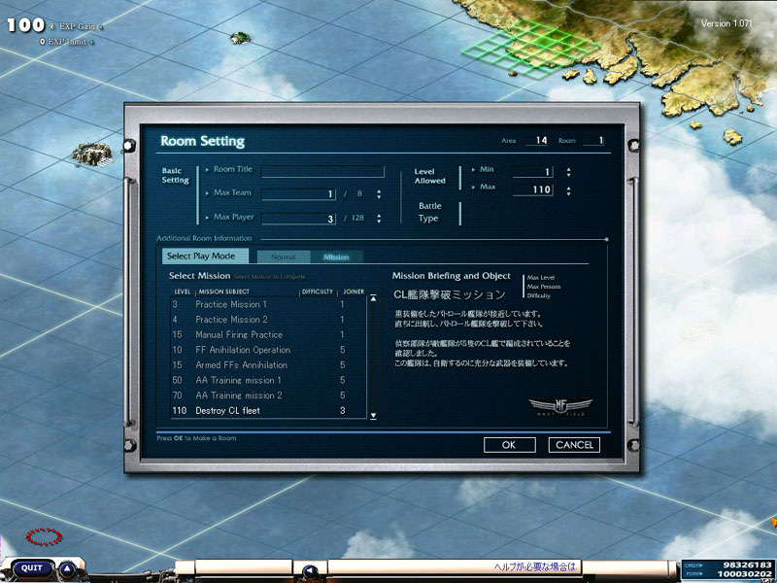777x583 pixels.
Task: Switch to the Mission play mode tab
Action: [x=336, y=257]
